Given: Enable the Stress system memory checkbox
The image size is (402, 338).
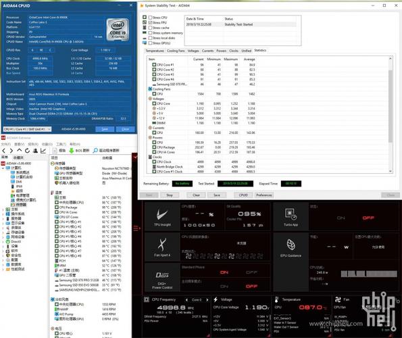Looking at the screenshot, I should click(x=150, y=33).
